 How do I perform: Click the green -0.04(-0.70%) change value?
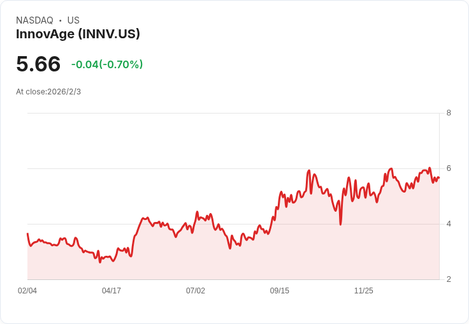coord(107,64)
